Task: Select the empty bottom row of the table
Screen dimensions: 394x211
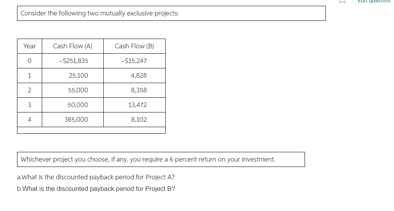Action: pos(91,130)
